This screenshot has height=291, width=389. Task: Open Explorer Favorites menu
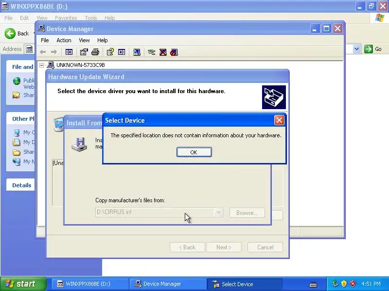point(66,18)
